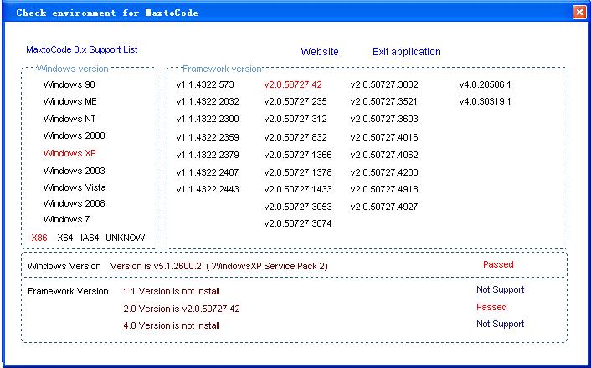Click framework version v2.0.50727.235
Screen dimensions: 591x368
pyautogui.click(x=295, y=102)
